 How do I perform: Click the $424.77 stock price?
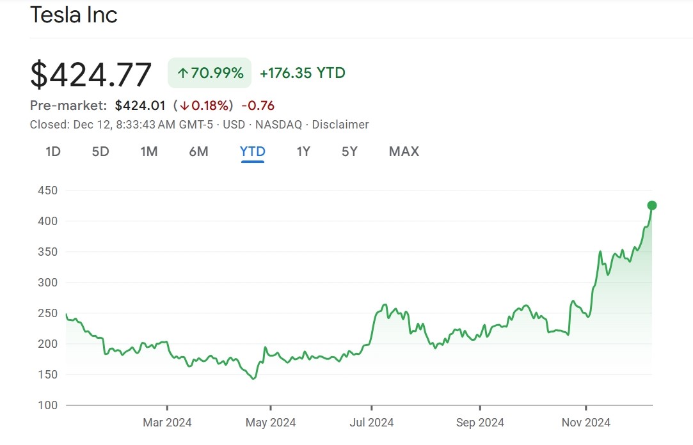(x=91, y=74)
